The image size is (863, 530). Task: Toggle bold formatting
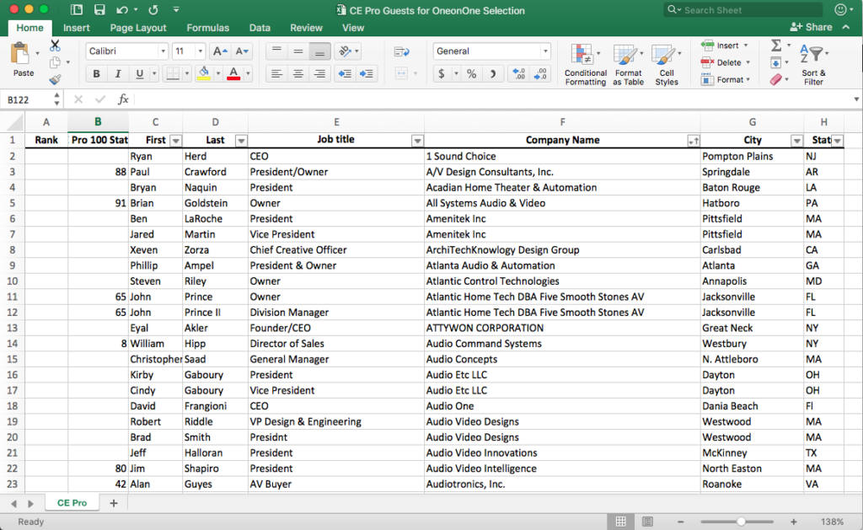click(96, 74)
